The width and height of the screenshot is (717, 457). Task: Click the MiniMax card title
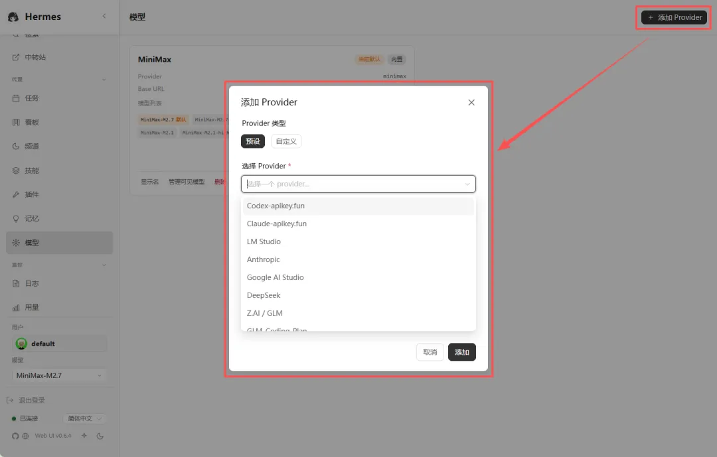pos(155,60)
